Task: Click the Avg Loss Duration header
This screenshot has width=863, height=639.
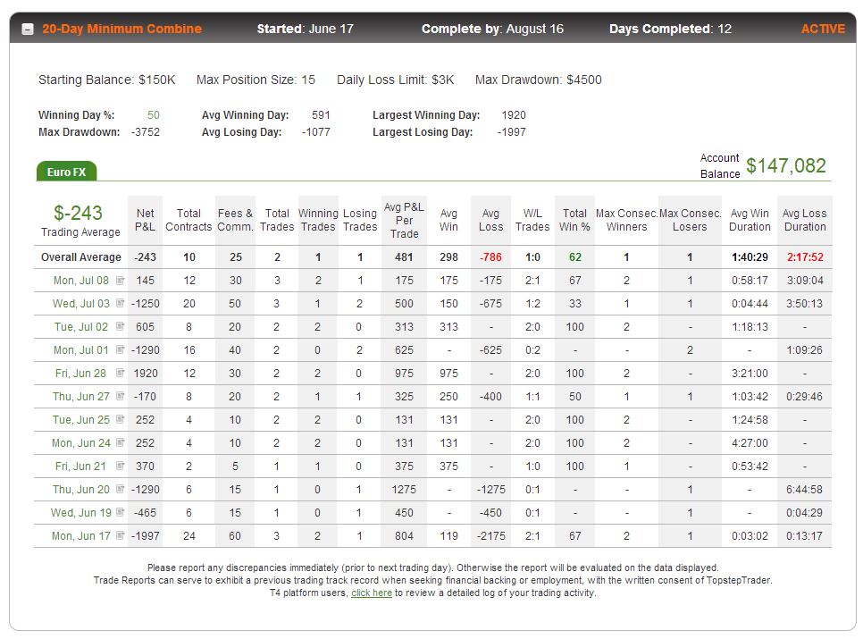Action: [x=805, y=220]
